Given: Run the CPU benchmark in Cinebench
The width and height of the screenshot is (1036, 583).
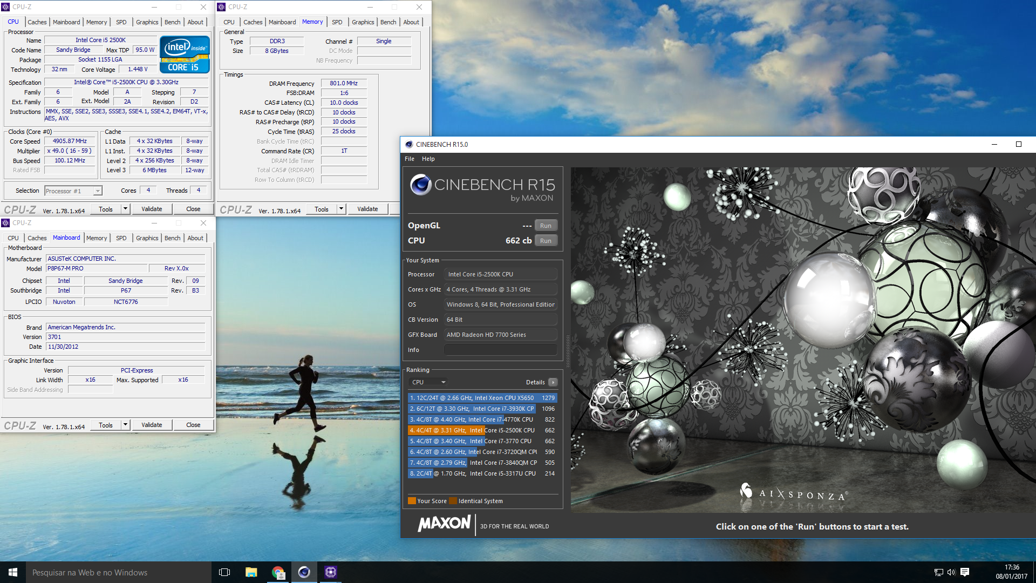Looking at the screenshot, I should pos(546,241).
